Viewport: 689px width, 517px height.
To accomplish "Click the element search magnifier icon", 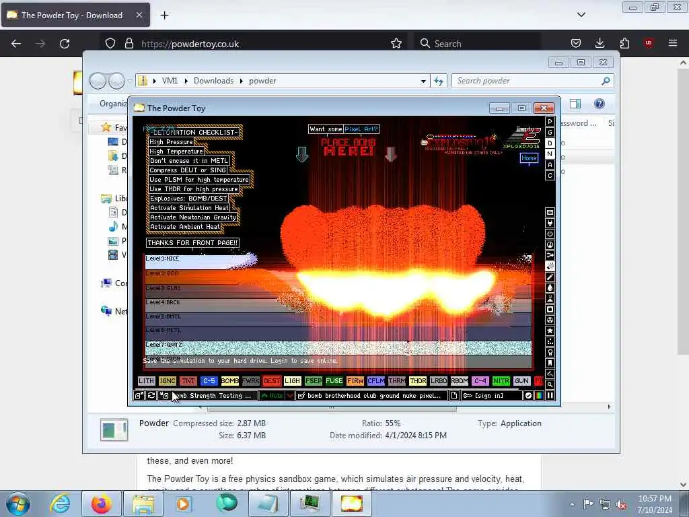I will (550, 384).
